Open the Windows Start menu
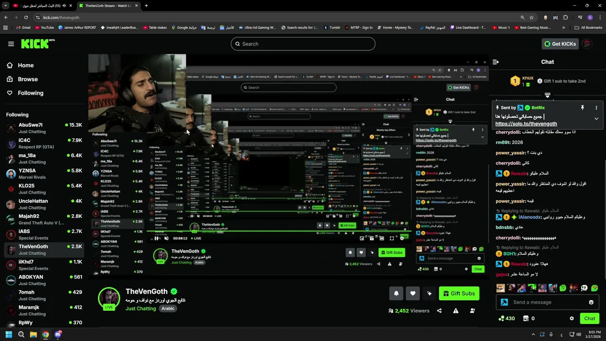The image size is (606, 341). (9, 334)
